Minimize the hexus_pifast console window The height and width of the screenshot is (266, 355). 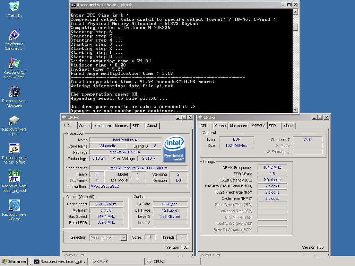pyautogui.click(x=283, y=5)
